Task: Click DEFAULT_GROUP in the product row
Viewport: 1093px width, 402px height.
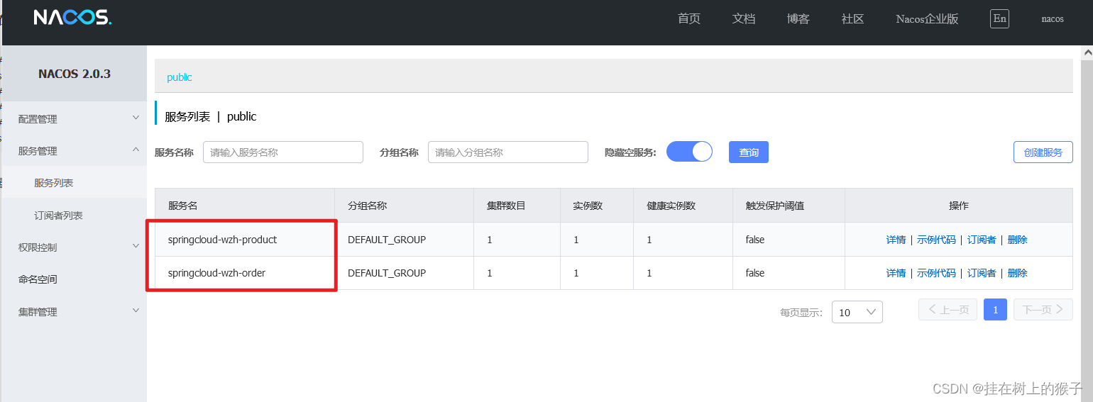Action: 387,240
